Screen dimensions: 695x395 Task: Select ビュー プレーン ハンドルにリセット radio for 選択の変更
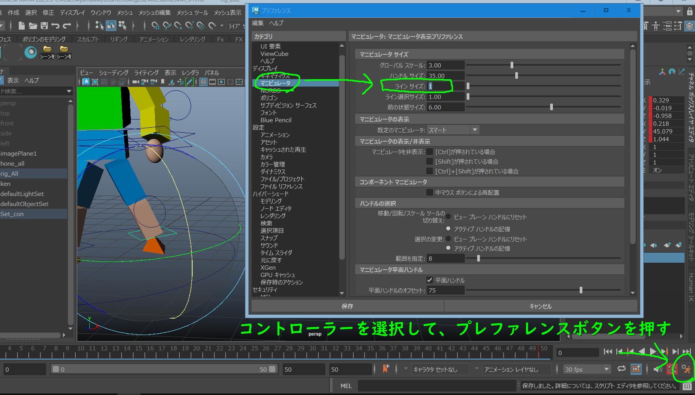(x=448, y=239)
